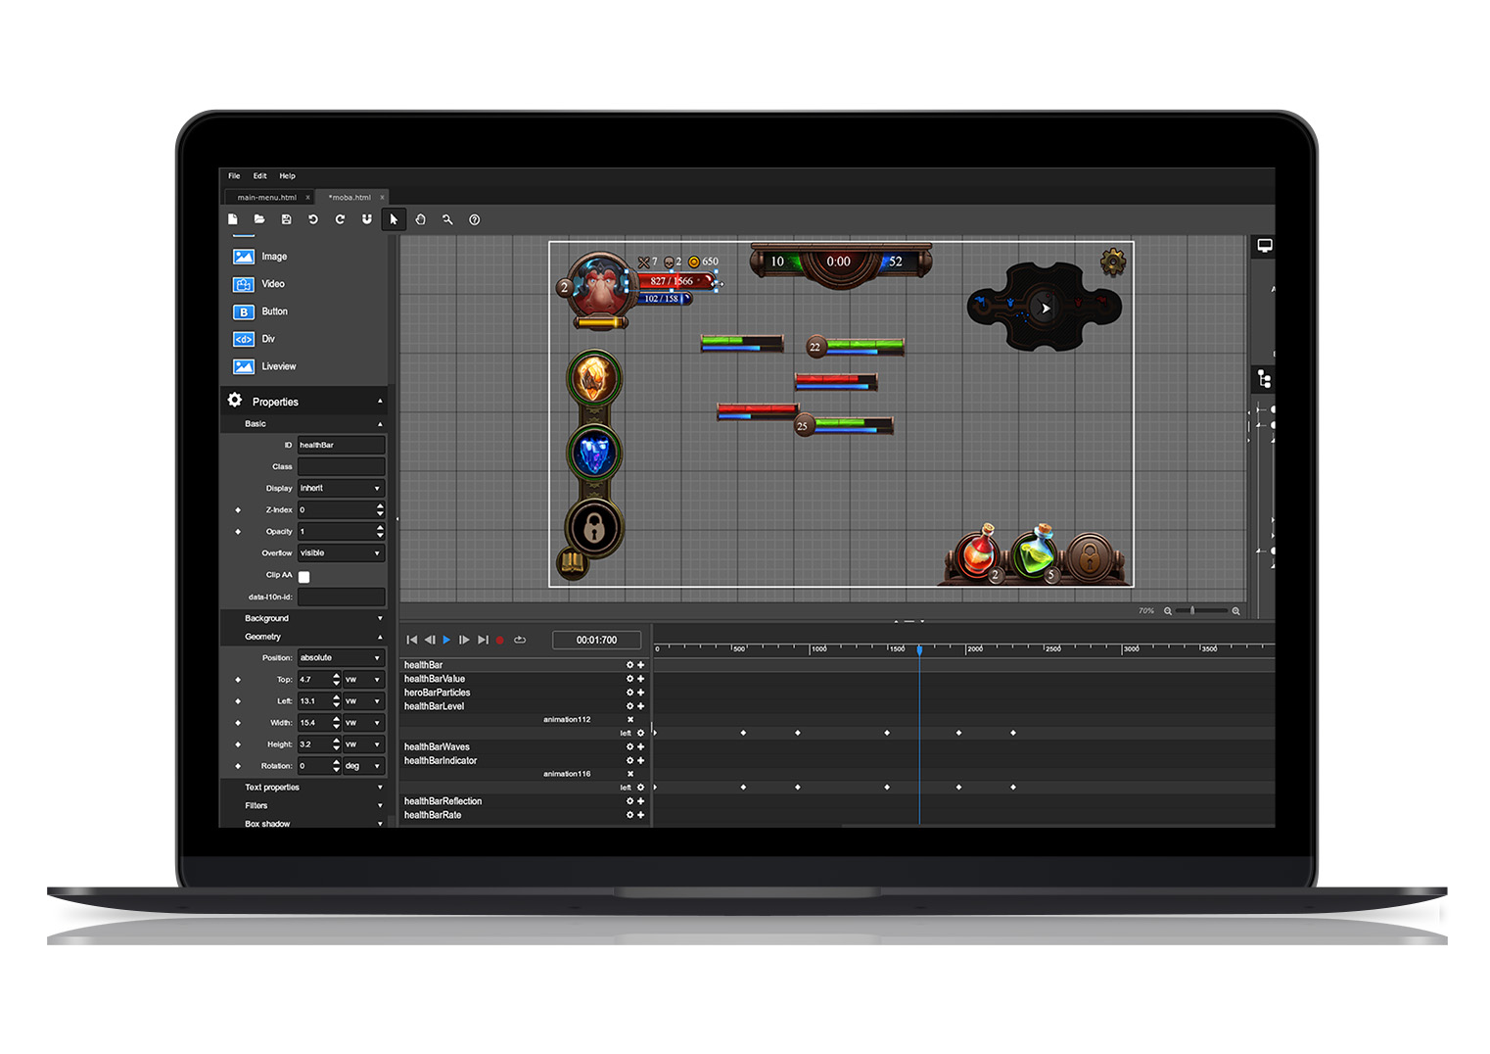This screenshot has width=1490, height=1054.
Task: Open the Position dropdown showing absolute
Action: 340,657
